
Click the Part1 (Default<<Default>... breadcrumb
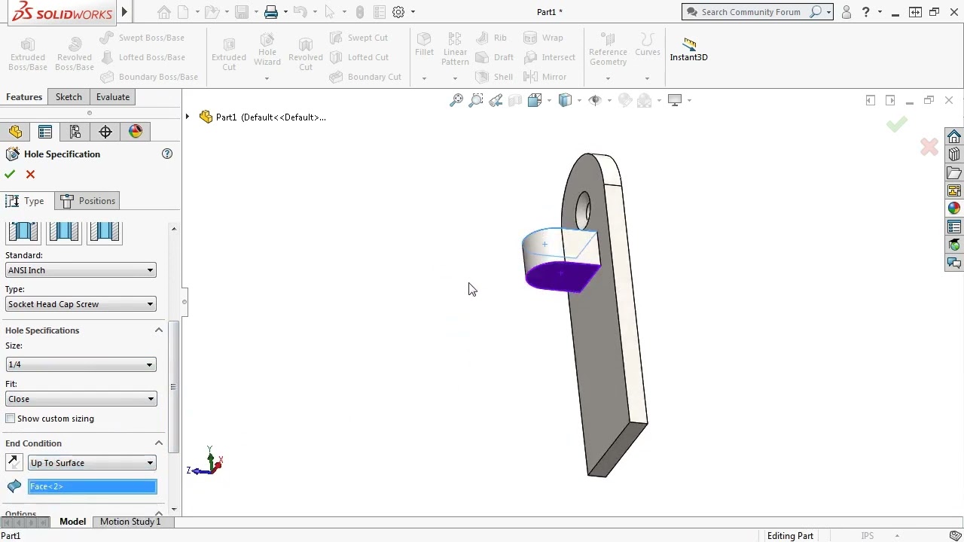pos(262,117)
